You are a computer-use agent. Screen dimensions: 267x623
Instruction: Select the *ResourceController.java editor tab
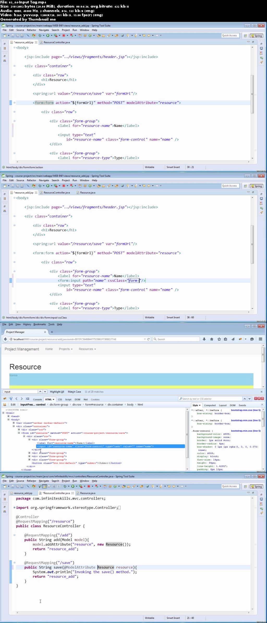[56, 493]
